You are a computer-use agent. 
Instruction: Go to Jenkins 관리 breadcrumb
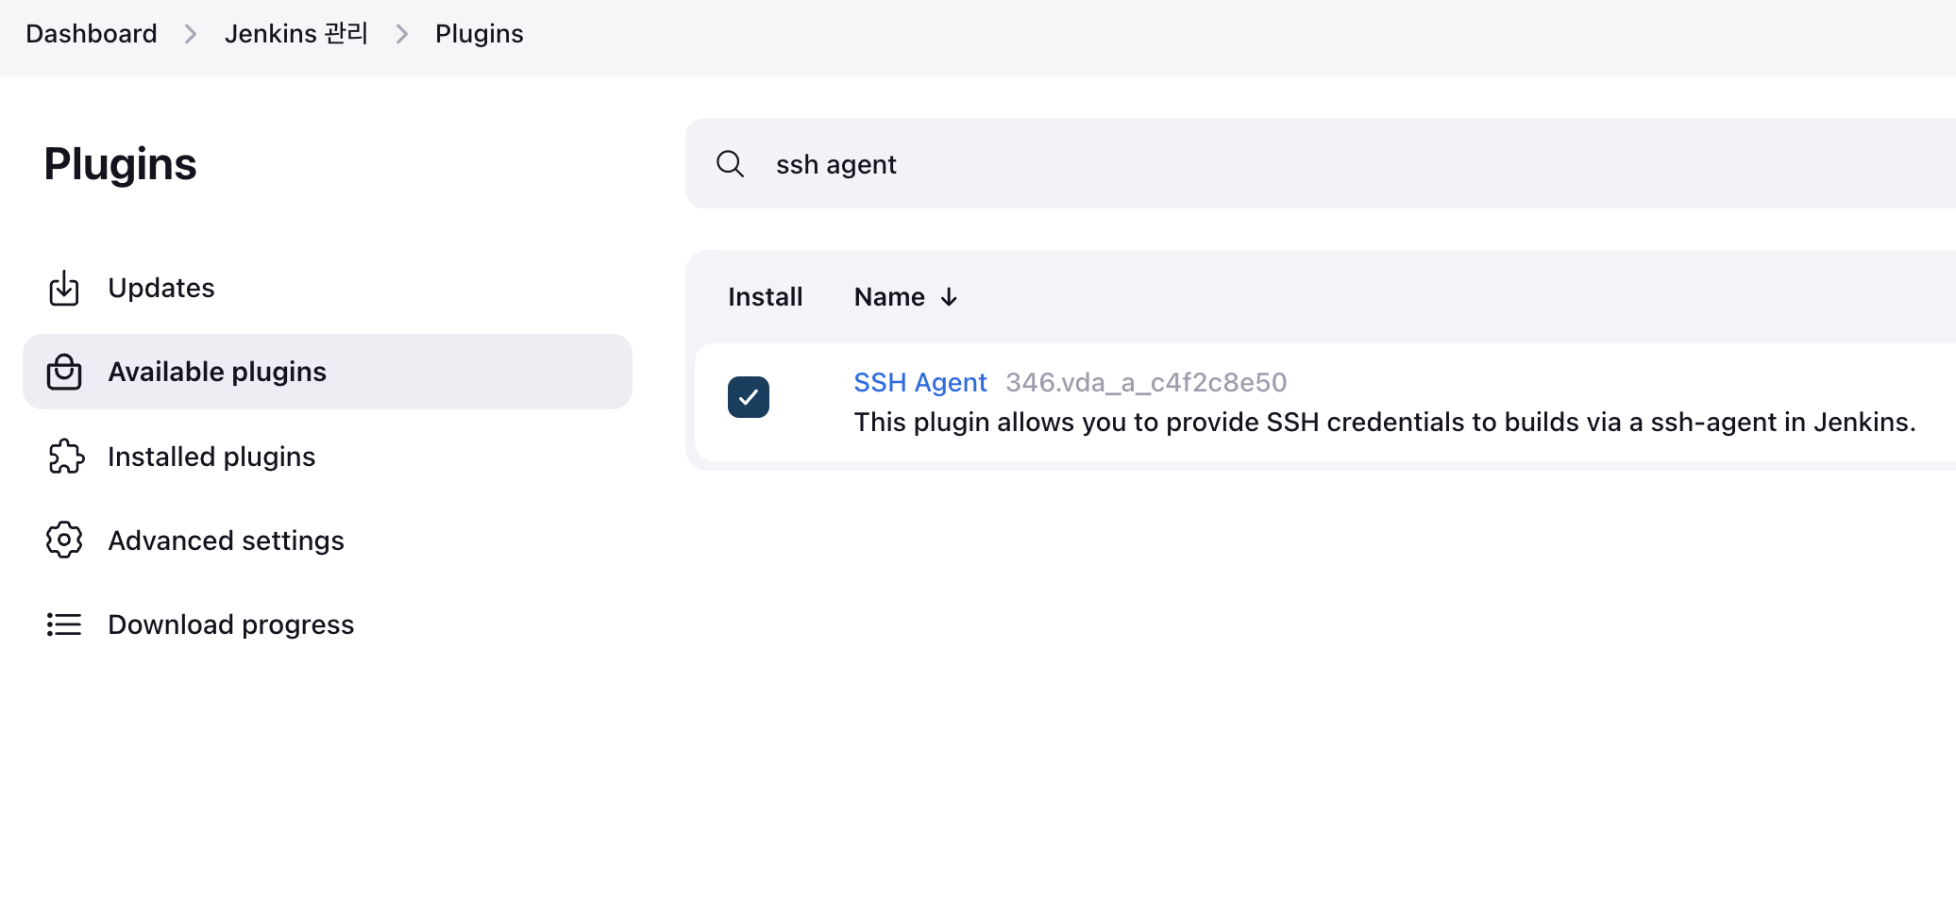pyautogui.click(x=296, y=34)
